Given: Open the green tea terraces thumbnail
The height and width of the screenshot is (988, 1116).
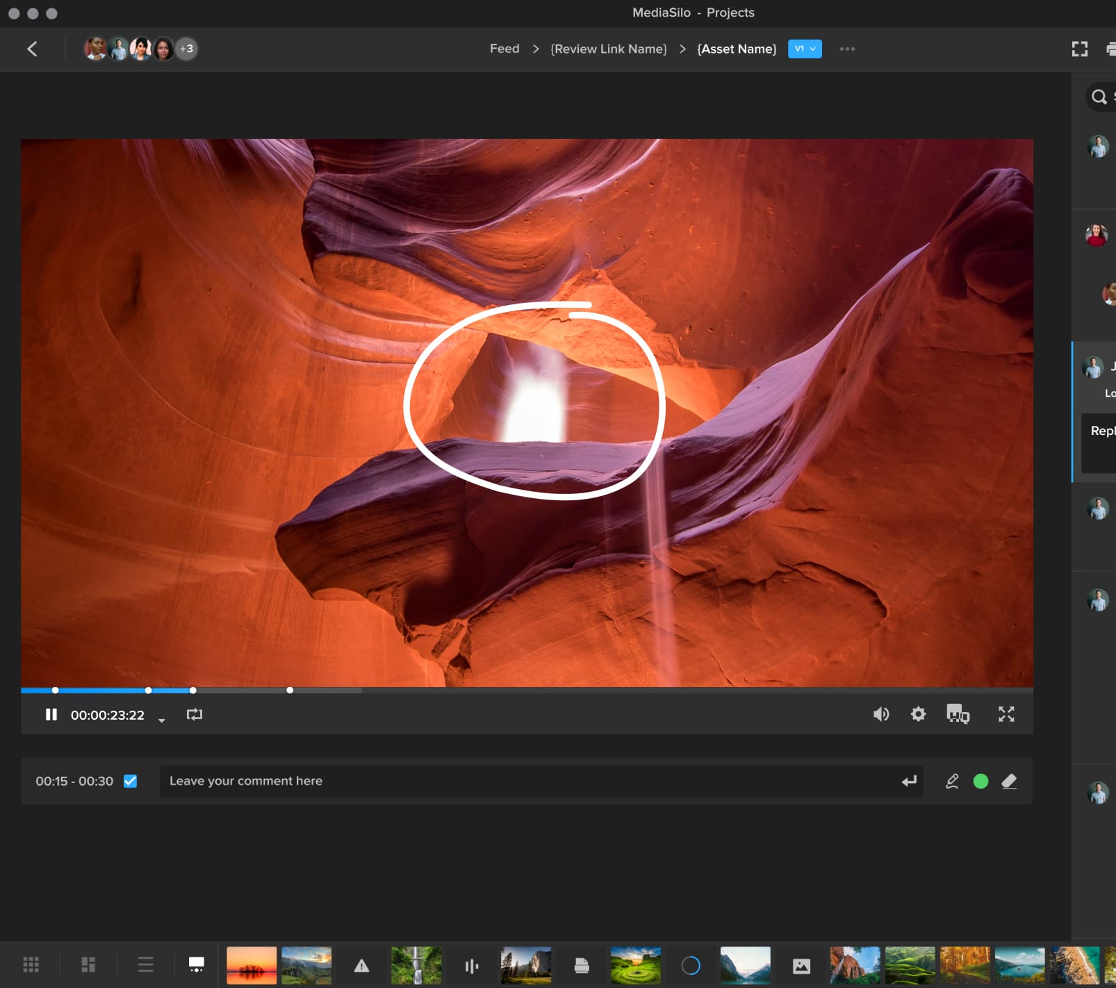Looking at the screenshot, I should click(910, 964).
